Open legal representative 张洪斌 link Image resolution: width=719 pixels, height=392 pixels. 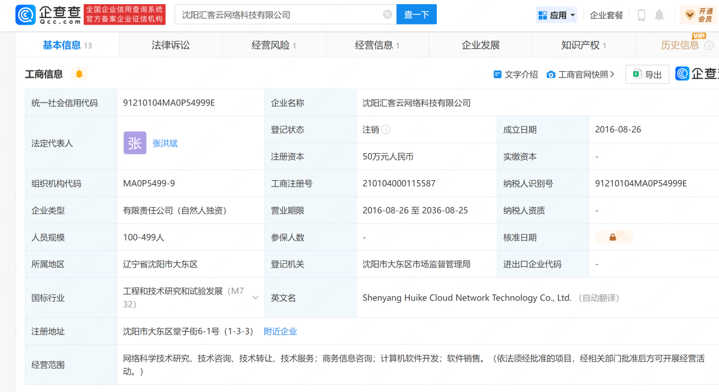click(x=165, y=143)
